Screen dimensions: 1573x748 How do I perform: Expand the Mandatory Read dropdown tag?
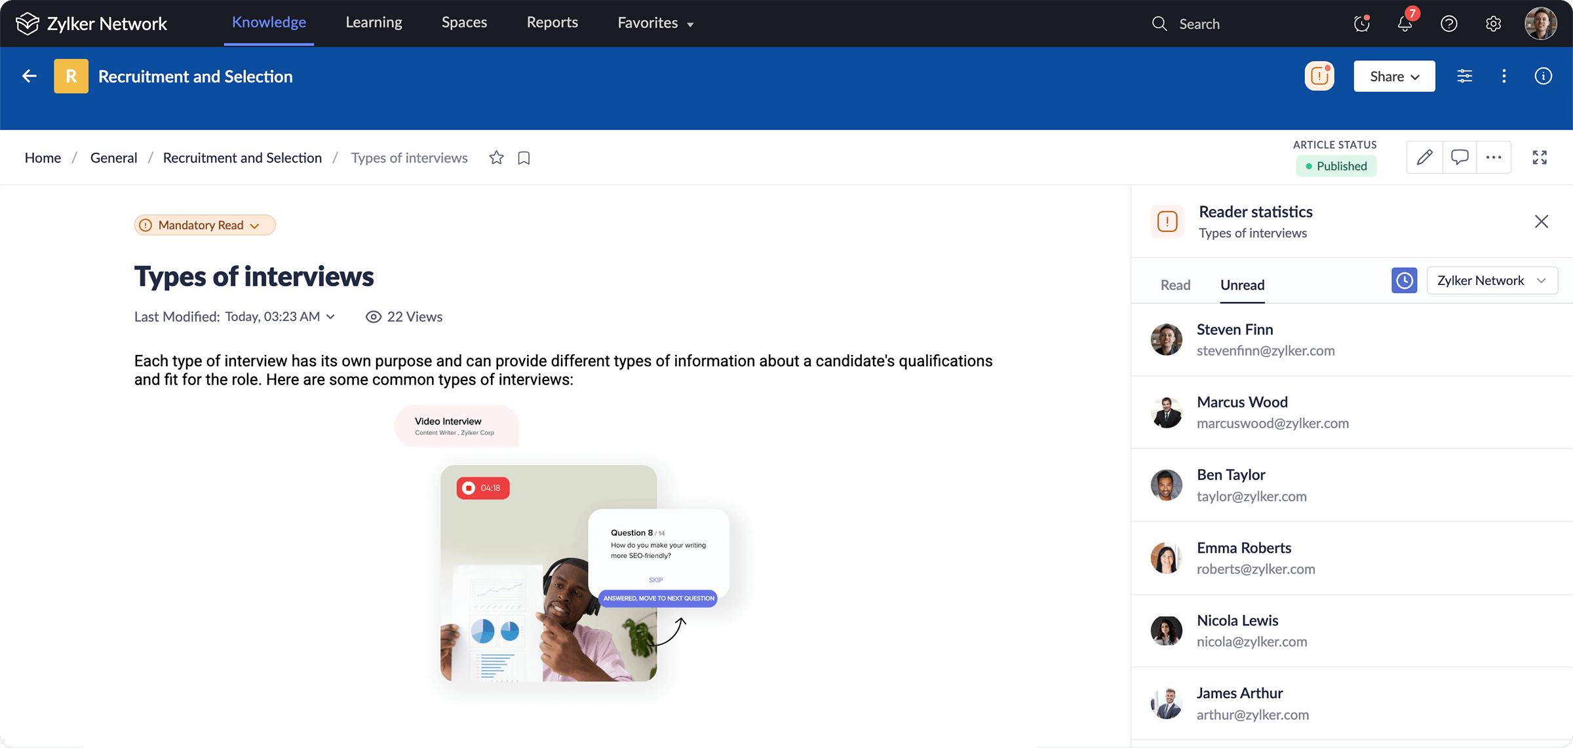click(x=204, y=225)
